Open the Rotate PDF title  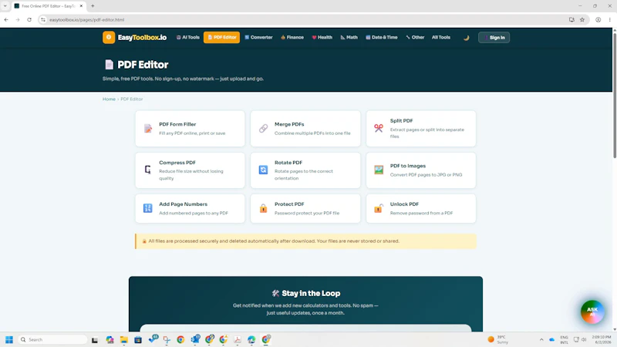pyautogui.click(x=288, y=163)
